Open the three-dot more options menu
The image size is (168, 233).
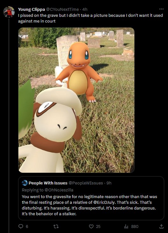[161, 9]
